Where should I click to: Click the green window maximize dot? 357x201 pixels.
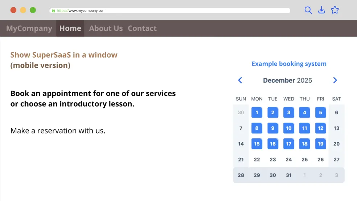pos(33,10)
